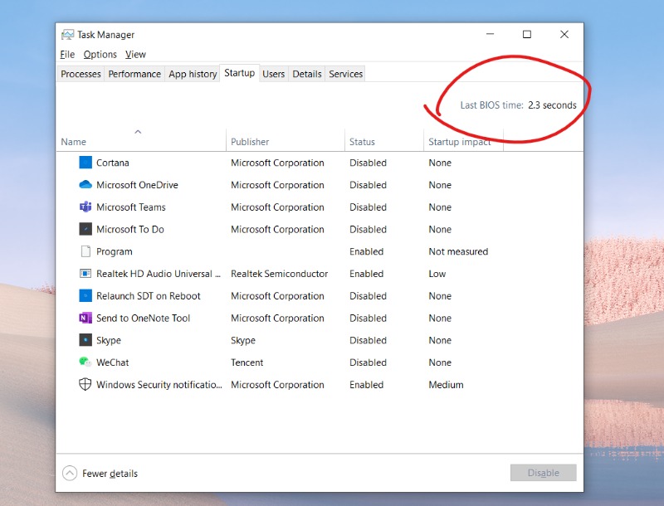The height and width of the screenshot is (506, 664).
Task: Click the Windows Security shield icon
Action: click(85, 384)
